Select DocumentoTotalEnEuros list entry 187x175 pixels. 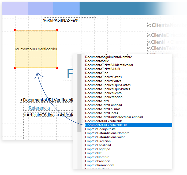pyautogui.click(x=103, y=109)
